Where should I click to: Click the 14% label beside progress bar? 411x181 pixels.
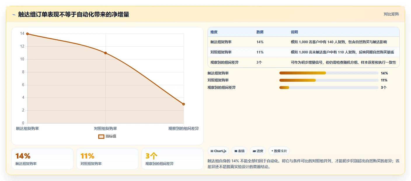(x=384, y=73)
